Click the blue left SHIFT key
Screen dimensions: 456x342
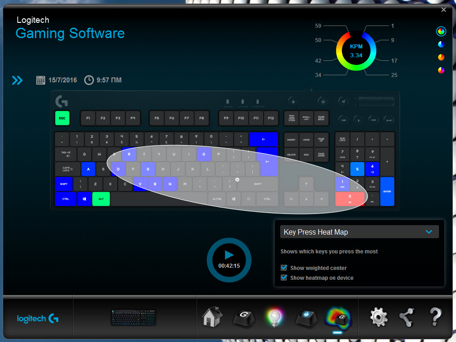(x=64, y=184)
